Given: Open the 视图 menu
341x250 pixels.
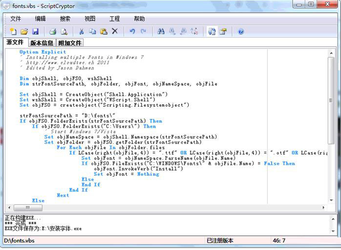Looking at the screenshot, I should pos(90,19).
